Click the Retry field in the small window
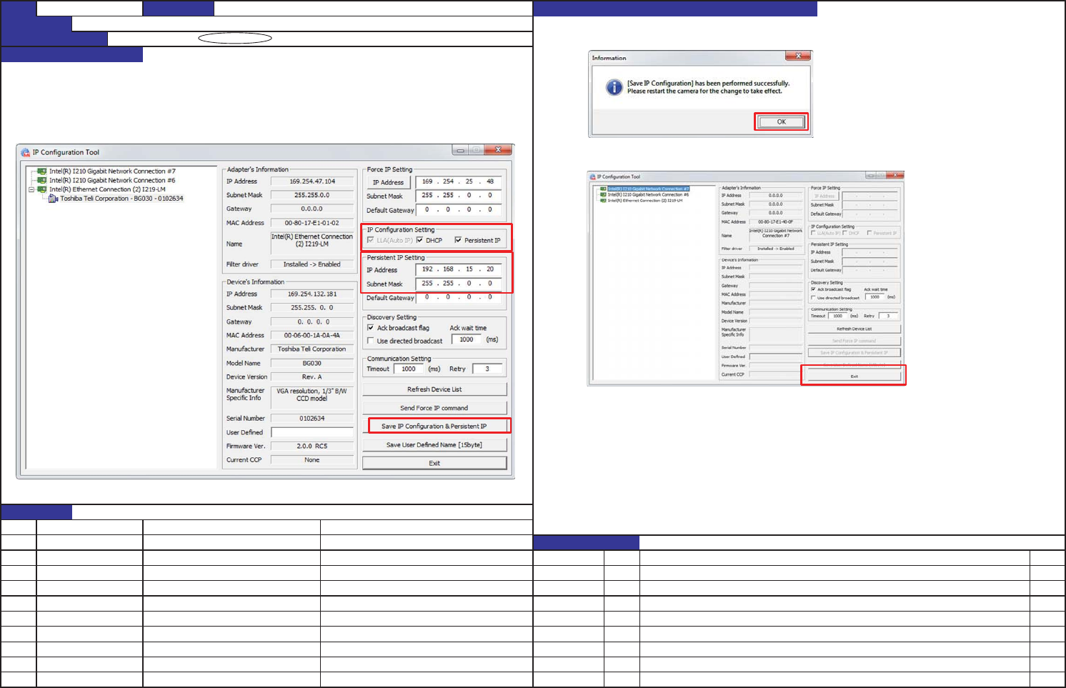Viewport: 1066px width, 688px height. click(888, 316)
